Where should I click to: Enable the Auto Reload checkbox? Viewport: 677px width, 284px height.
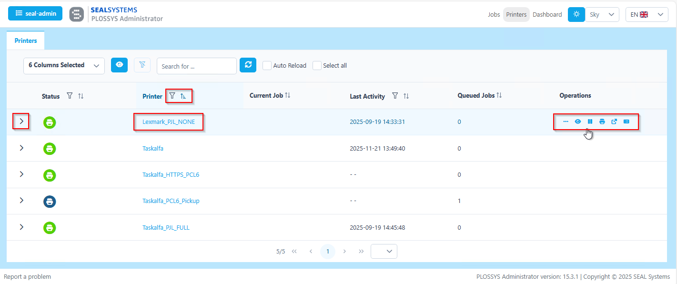[x=267, y=65]
